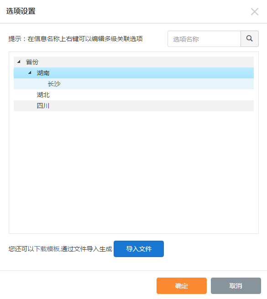Viewport: 267px width, 299px height.
Task: Select the 湖北 tree item
Action: click(x=134, y=95)
